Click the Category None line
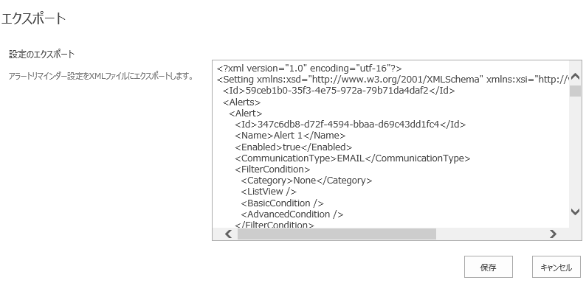Image resolution: width=586 pixels, height=283 pixels. pyautogui.click(x=307, y=181)
